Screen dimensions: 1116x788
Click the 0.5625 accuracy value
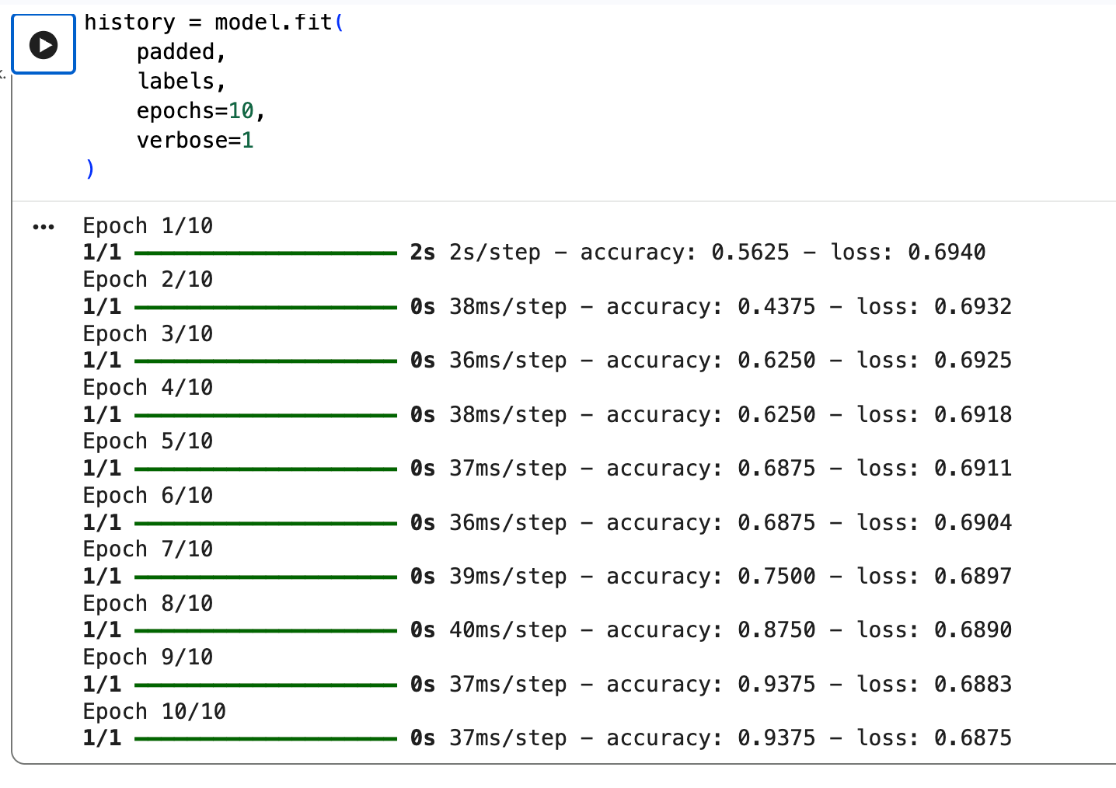point(750,253)
